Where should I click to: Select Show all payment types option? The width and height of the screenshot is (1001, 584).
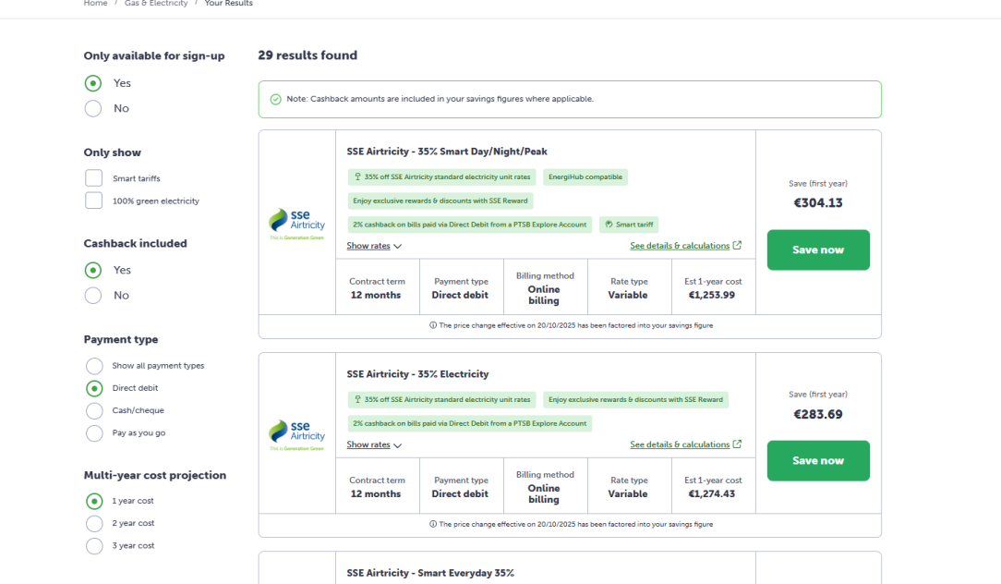[x=94, y=366]
